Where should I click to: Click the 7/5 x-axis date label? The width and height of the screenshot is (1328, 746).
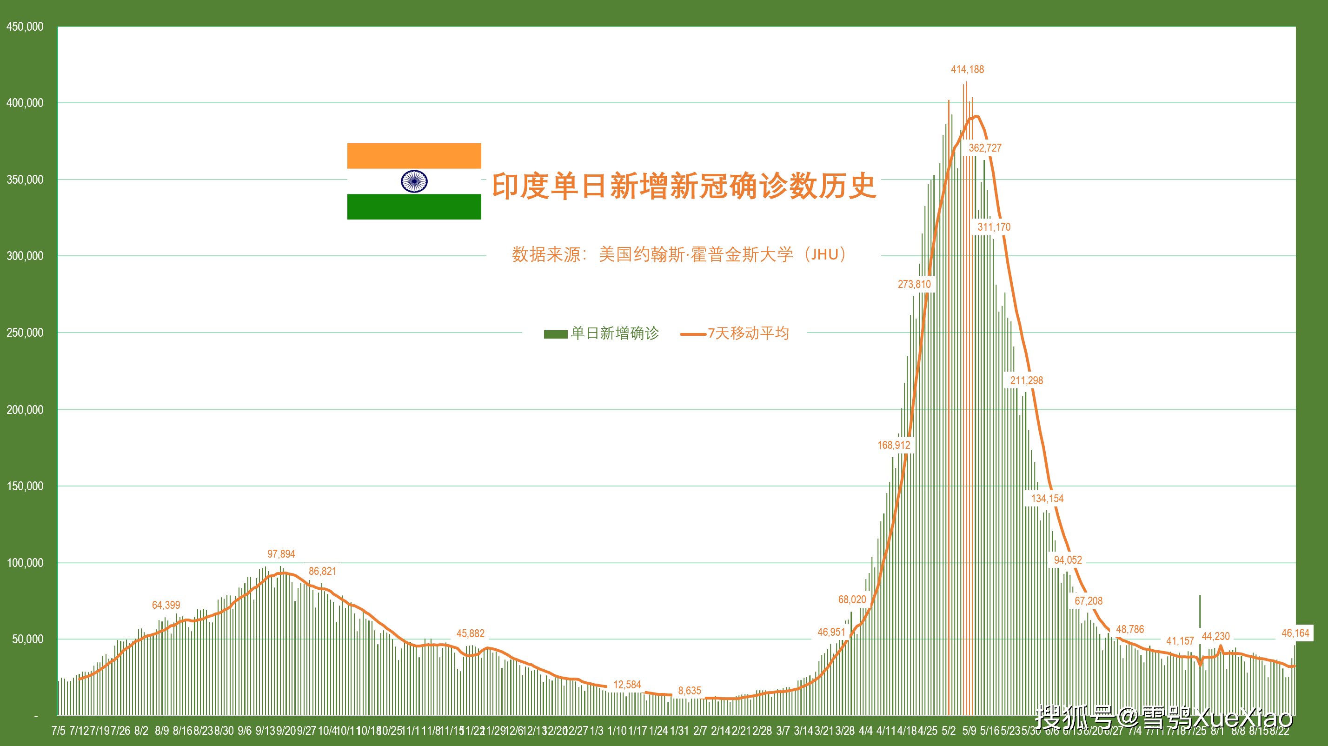[58, 731]
